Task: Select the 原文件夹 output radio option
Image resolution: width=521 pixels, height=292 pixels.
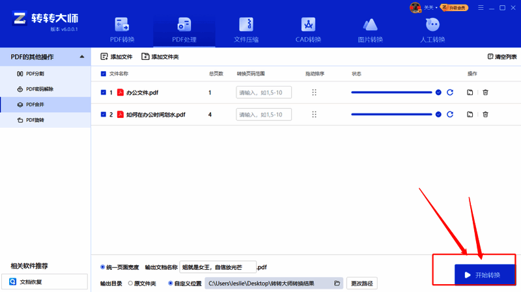Action: point(130,284)
